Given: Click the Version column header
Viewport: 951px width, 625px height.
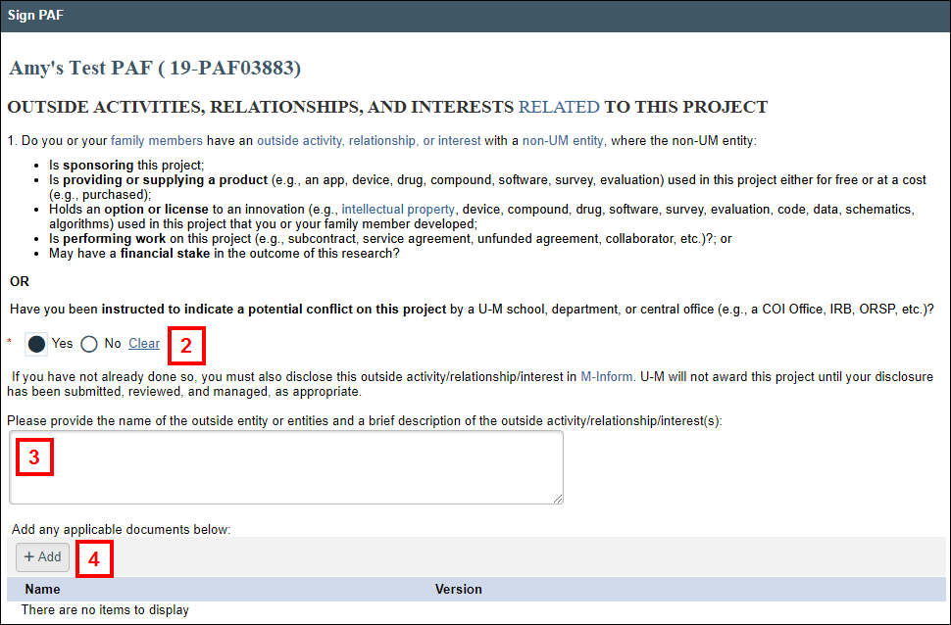Looking at the screenshot, I should pos(458,589).
